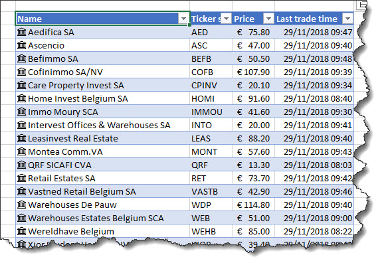Select ticker cell HOMI

tap(211, 98)
